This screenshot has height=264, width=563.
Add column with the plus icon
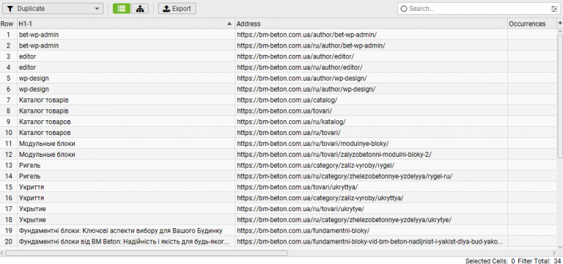559,23
